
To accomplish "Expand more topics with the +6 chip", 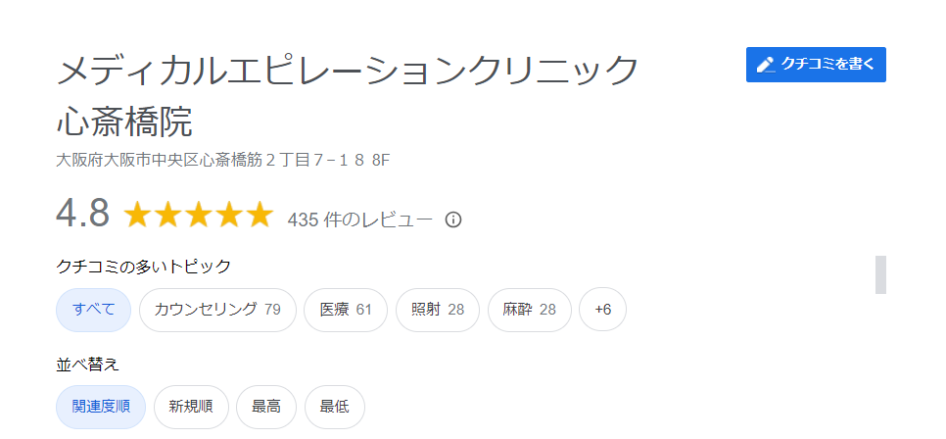I will coord(602,310).
